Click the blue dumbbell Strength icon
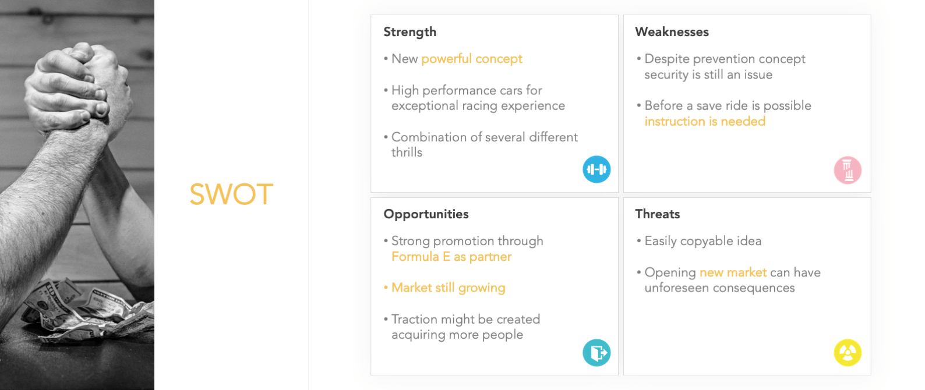Viewport: 925px width, 390px height. coord(596,169)
